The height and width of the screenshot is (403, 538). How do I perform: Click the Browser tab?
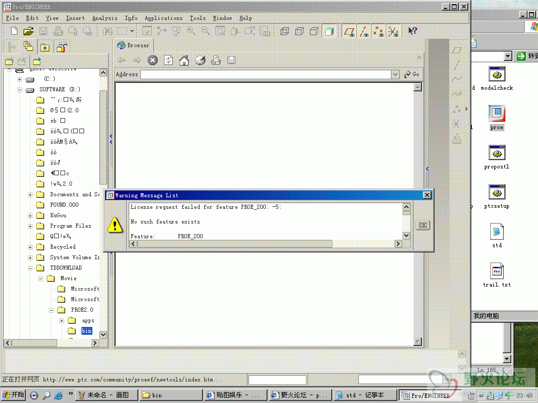click(x=133, y=45)
